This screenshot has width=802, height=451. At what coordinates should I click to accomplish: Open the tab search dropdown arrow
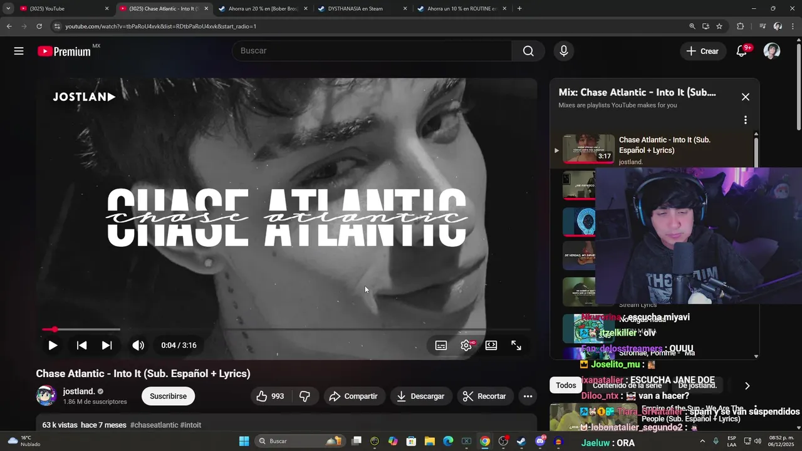point(8,9)
